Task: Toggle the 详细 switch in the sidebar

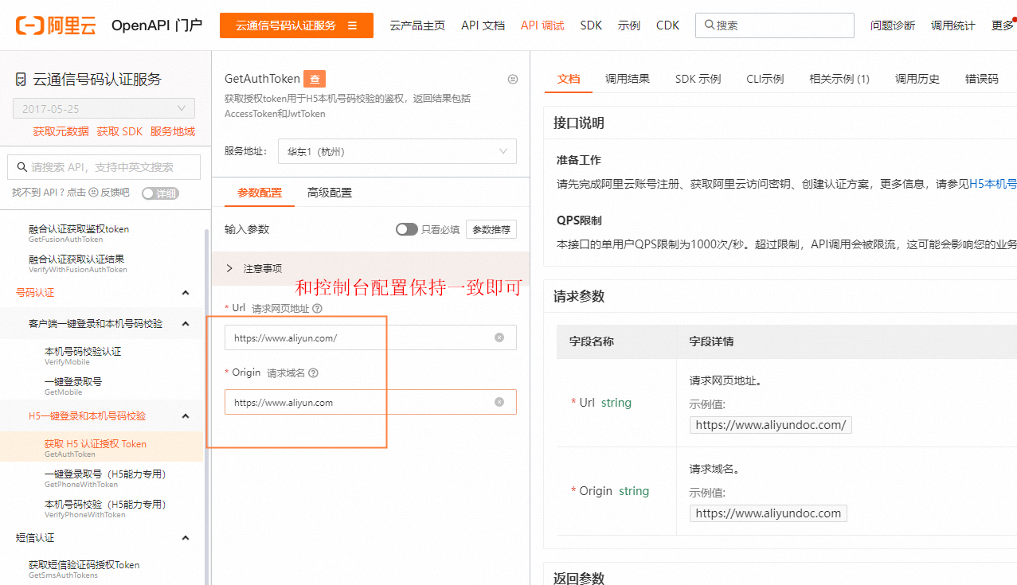Action: coord(160,193)
